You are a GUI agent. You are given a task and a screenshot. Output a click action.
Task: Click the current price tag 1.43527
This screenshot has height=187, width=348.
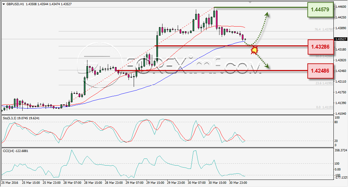[341, 39]
